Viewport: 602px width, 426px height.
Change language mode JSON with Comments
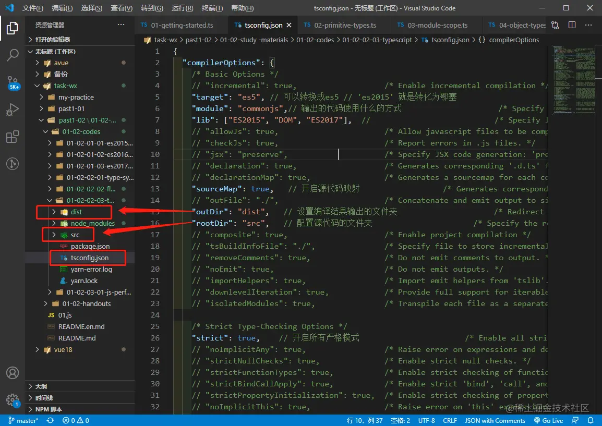tap(495, 421)
